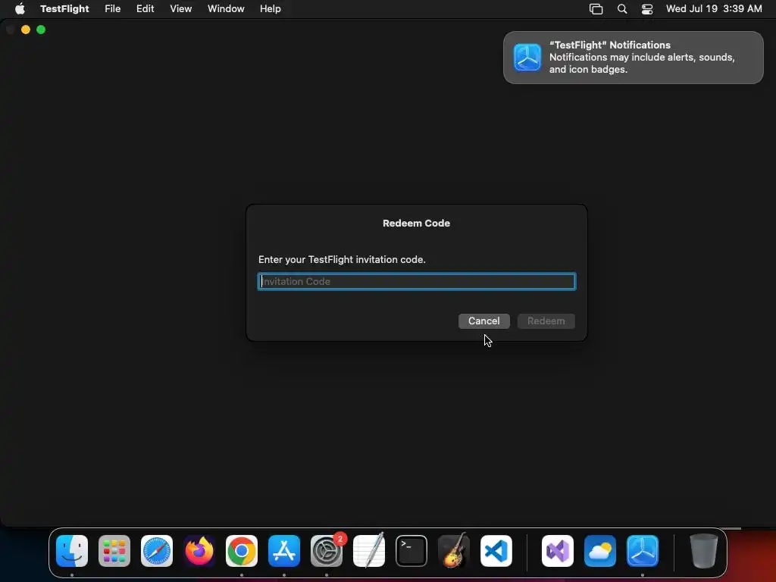Launch Safari from the dock
Screen dimensions: 776x582
pos(157,551)
